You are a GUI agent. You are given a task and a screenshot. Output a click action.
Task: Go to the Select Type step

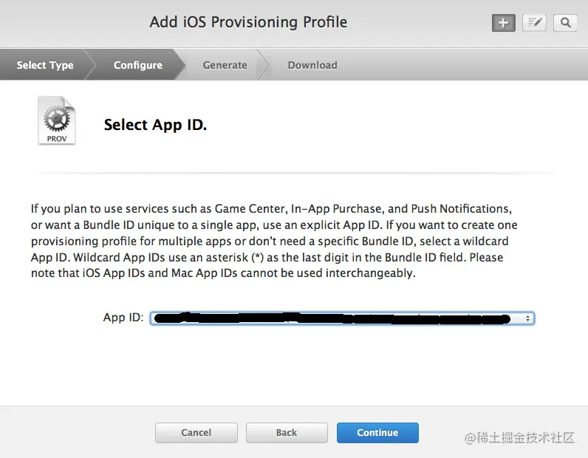[45, 65]
